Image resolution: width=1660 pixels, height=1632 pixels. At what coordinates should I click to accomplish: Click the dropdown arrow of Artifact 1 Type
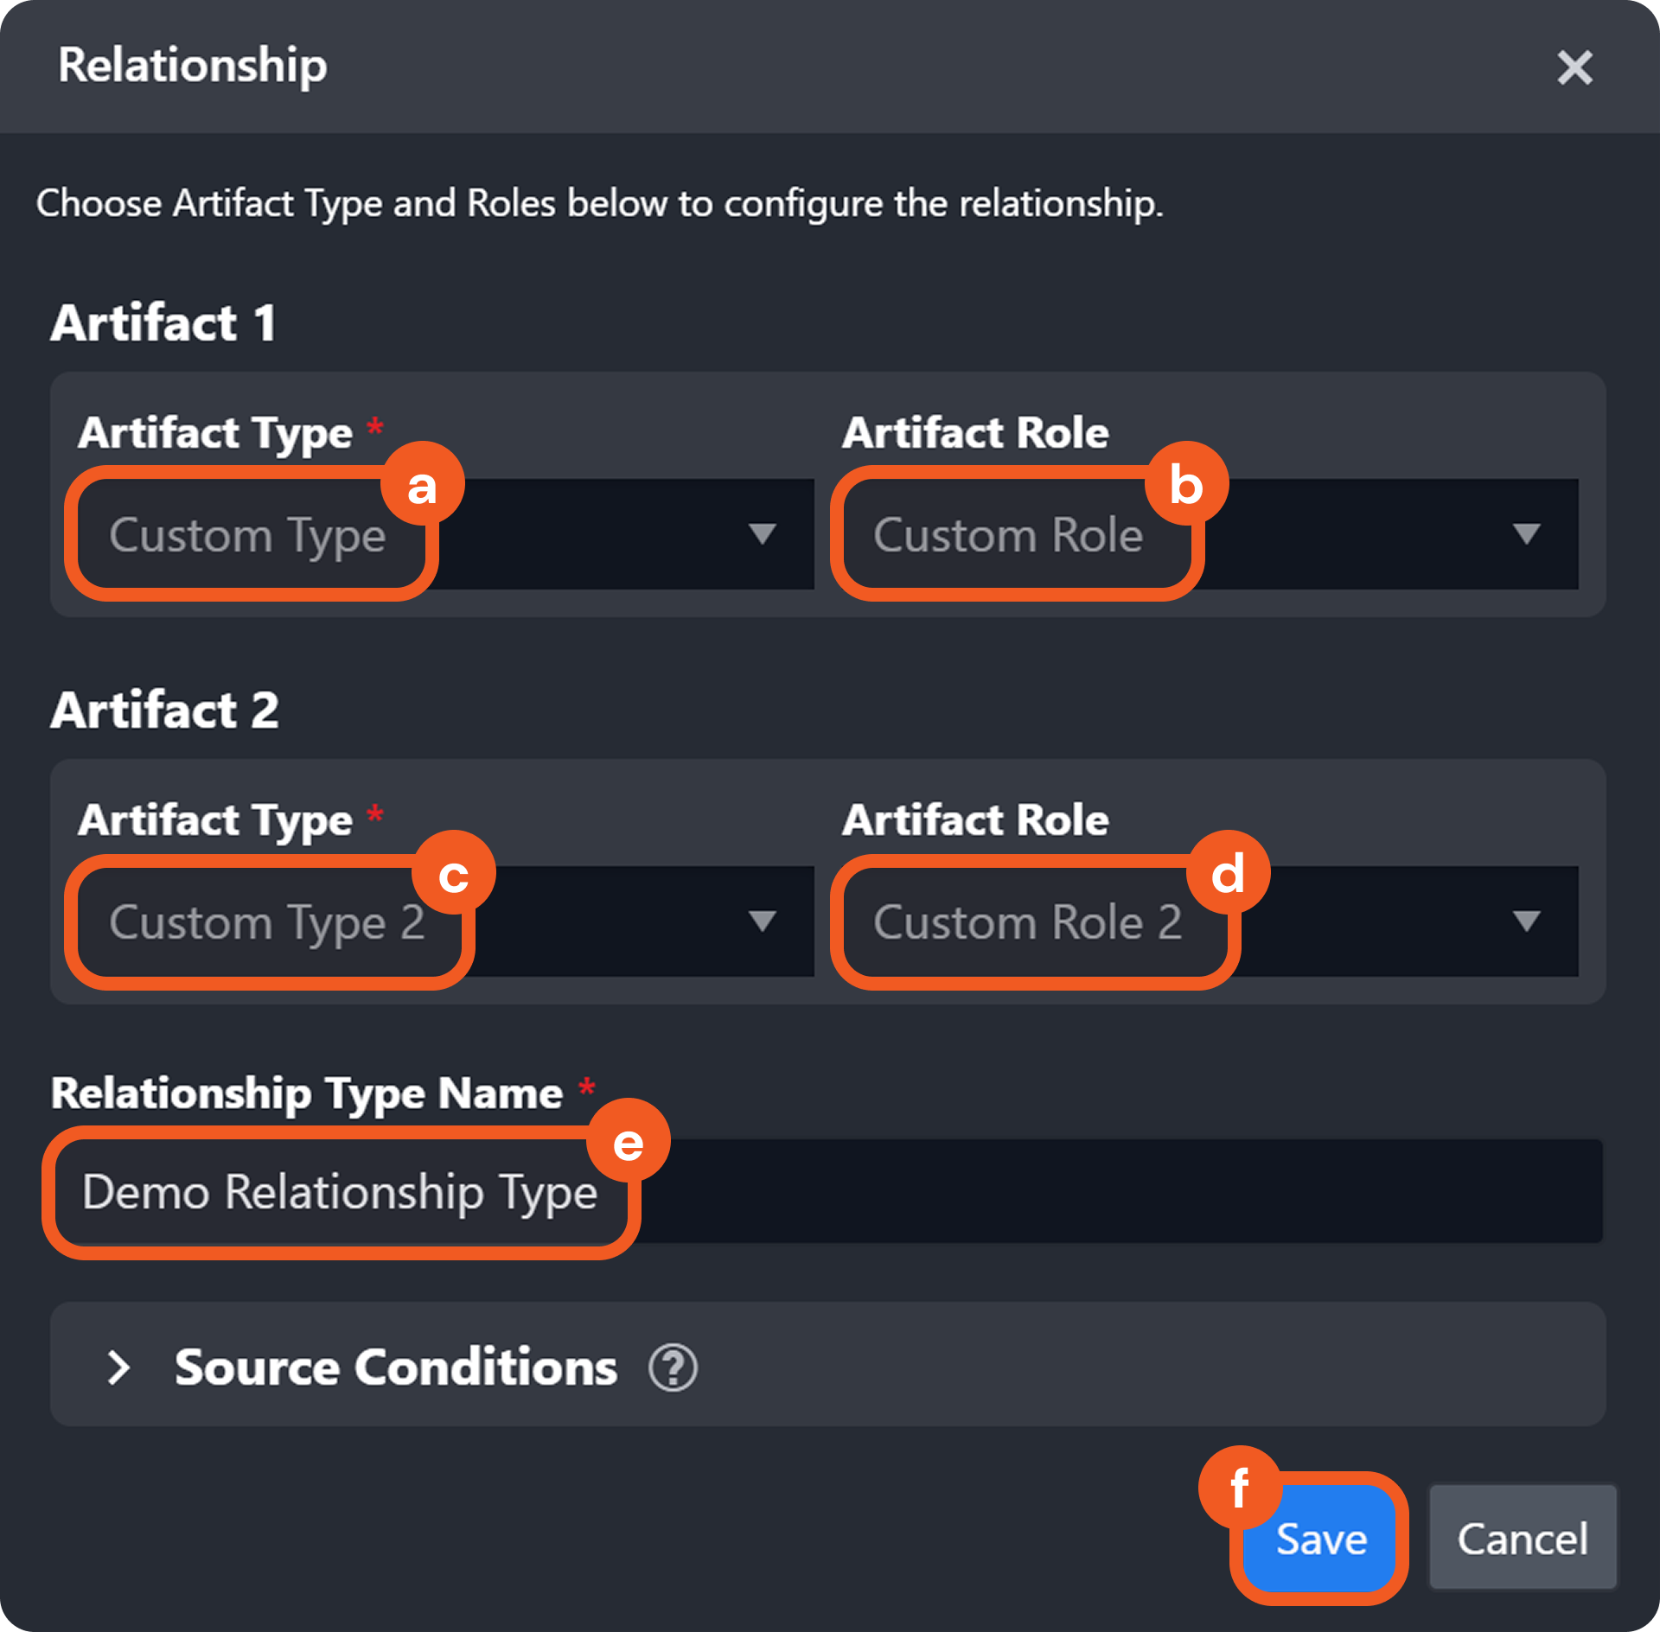point(762,534)
